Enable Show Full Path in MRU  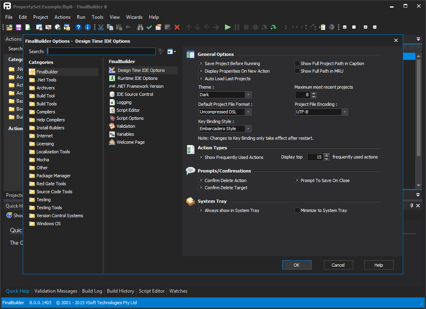tap(297, 71)
